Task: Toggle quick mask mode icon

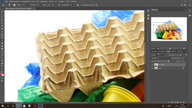Action: pos(2,78)
